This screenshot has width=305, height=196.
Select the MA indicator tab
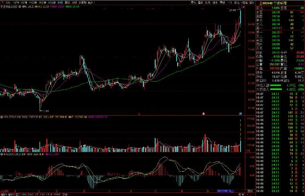24,194
